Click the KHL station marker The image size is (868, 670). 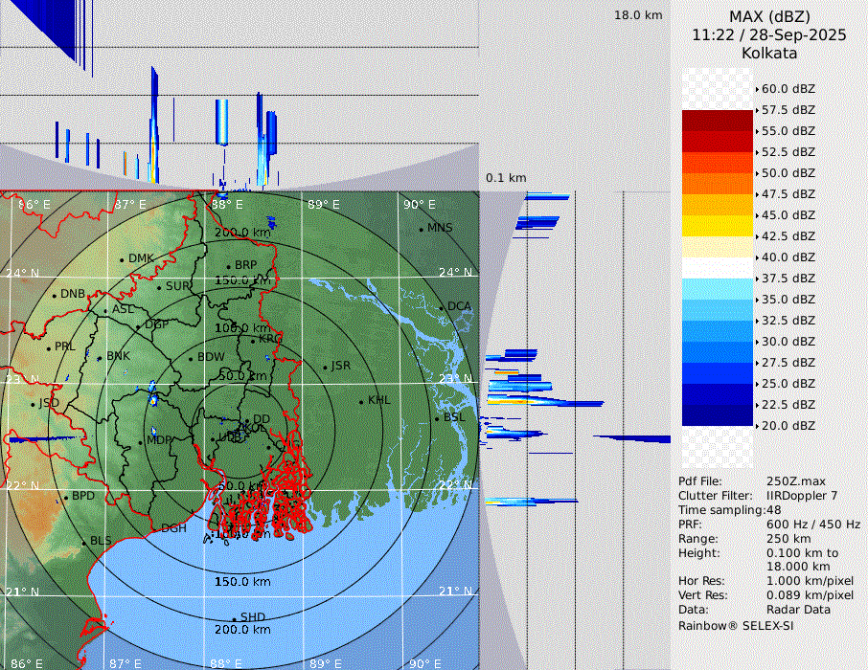(x=361, y=401)
